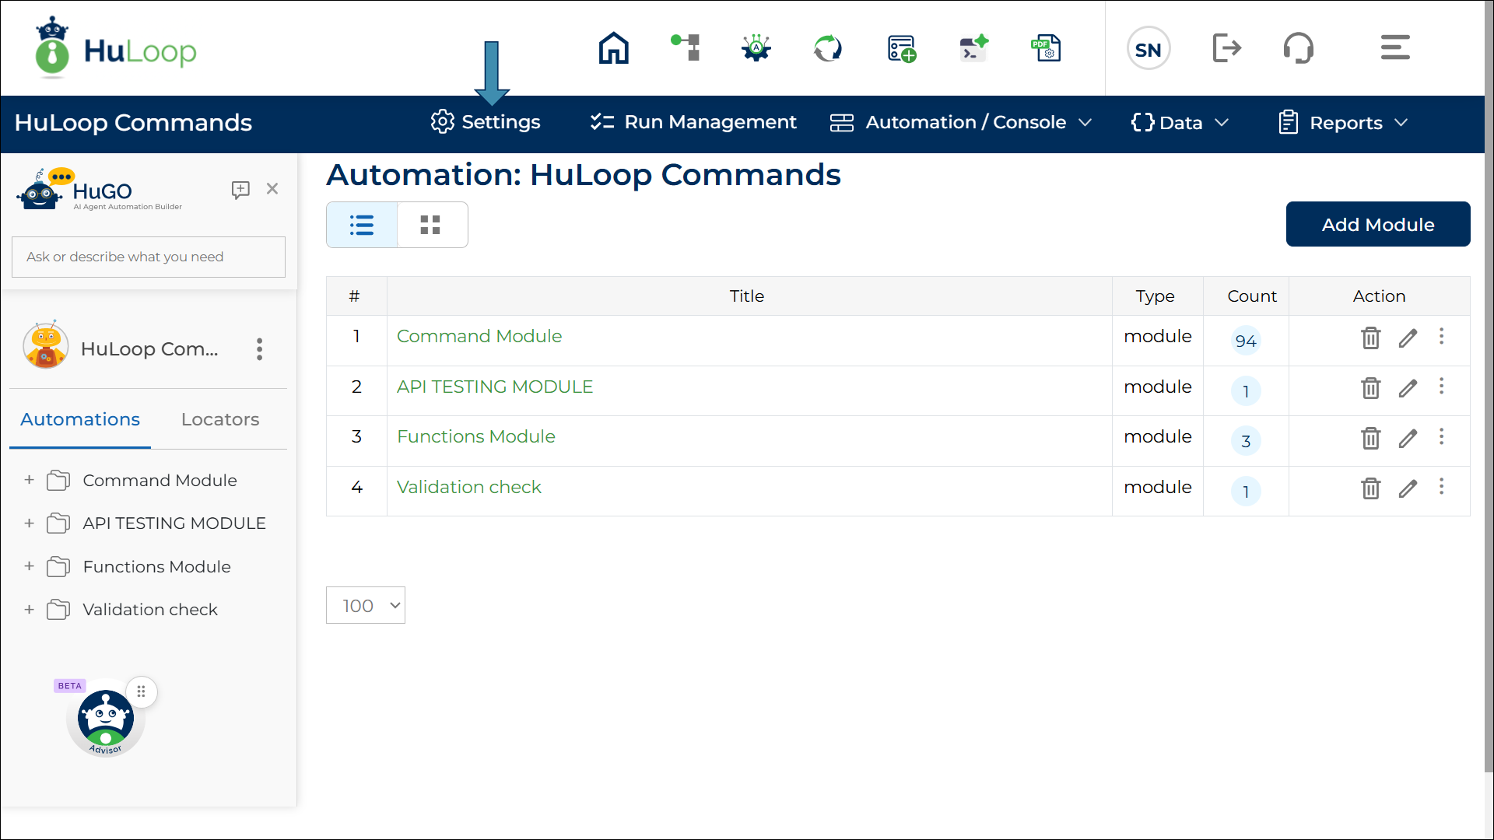Open Settings in the navigation bar
Screen dimensions: 1494x840
pos(486,122)
